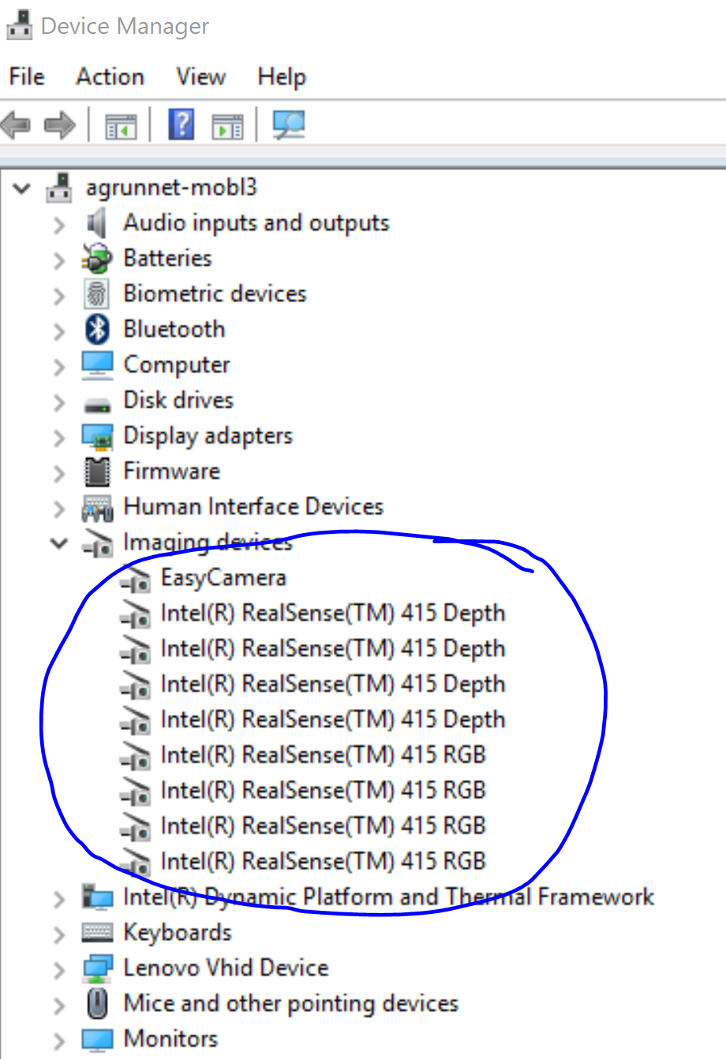Expand the Biometric devices category
The image size is (726, 1059).
pyautogui.click(x=59, y=296)
